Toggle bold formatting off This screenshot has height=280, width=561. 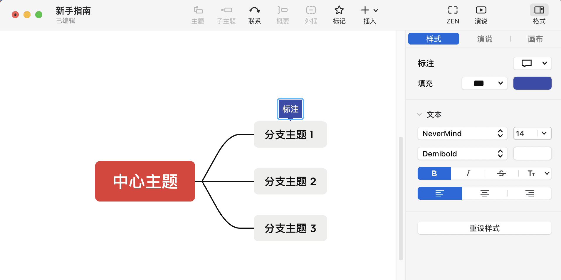434,173
